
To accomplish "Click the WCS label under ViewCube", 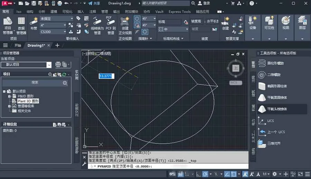I will 236,83.
